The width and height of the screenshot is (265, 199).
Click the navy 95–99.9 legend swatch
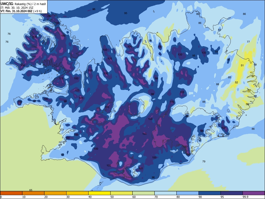pyautogui.click(x=232, y=193)
